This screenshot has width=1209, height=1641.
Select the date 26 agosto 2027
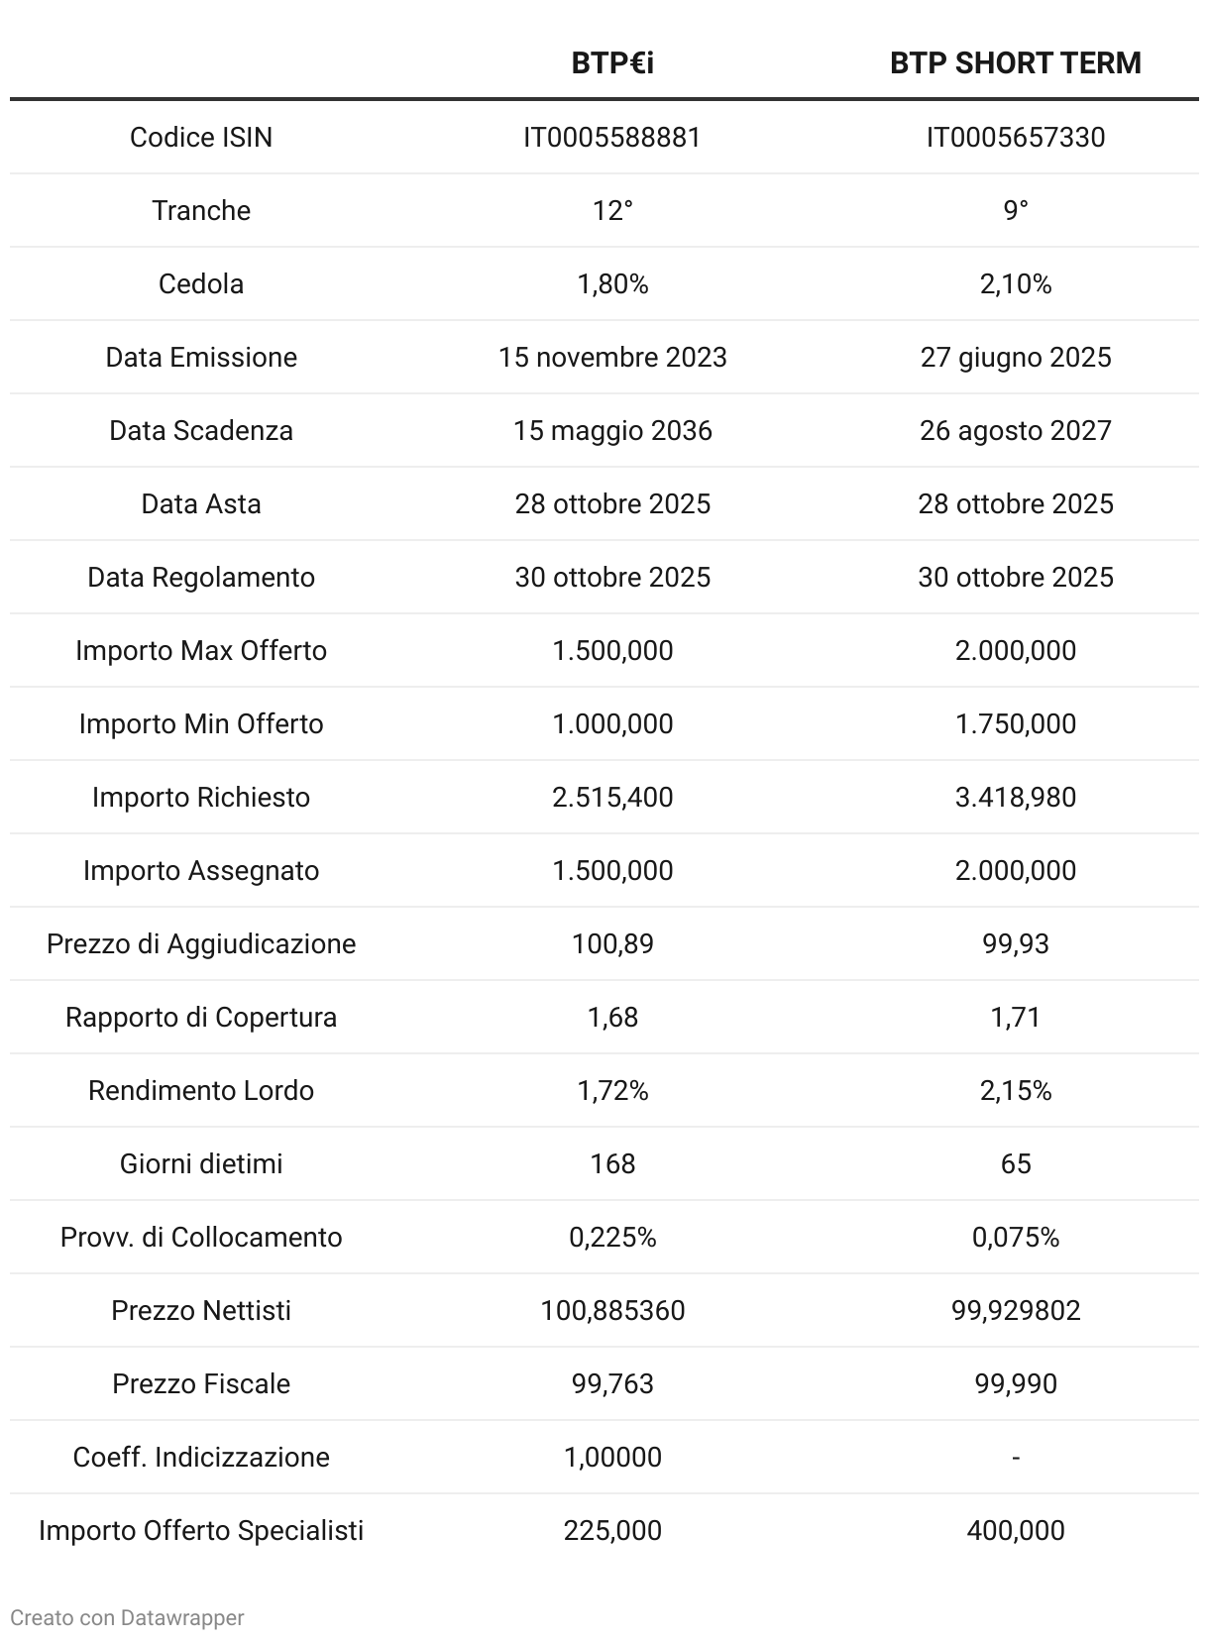tap(1015, 430)
